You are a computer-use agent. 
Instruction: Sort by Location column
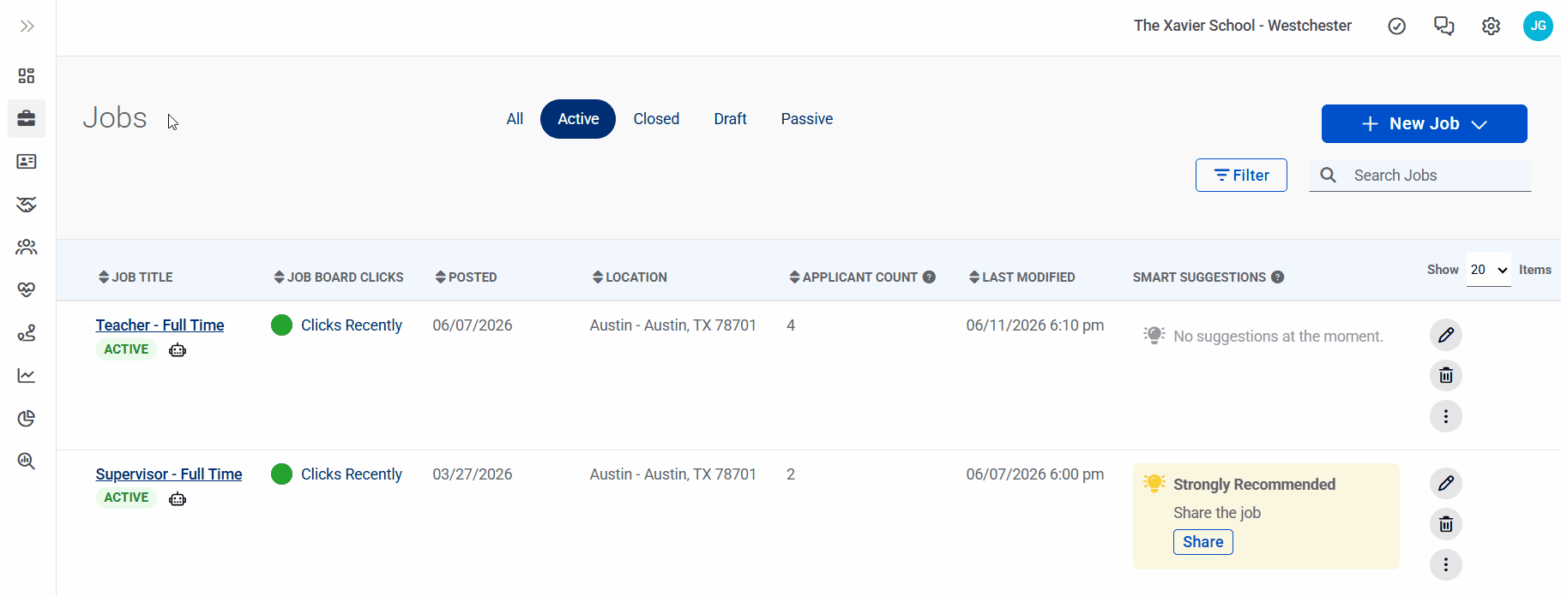(630, 277)
